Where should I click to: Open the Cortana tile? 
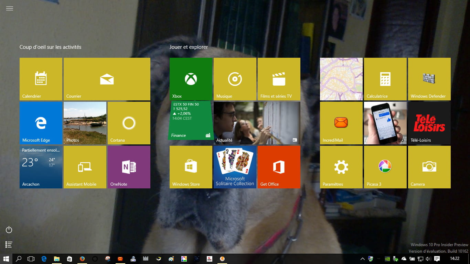coord(129,123)
